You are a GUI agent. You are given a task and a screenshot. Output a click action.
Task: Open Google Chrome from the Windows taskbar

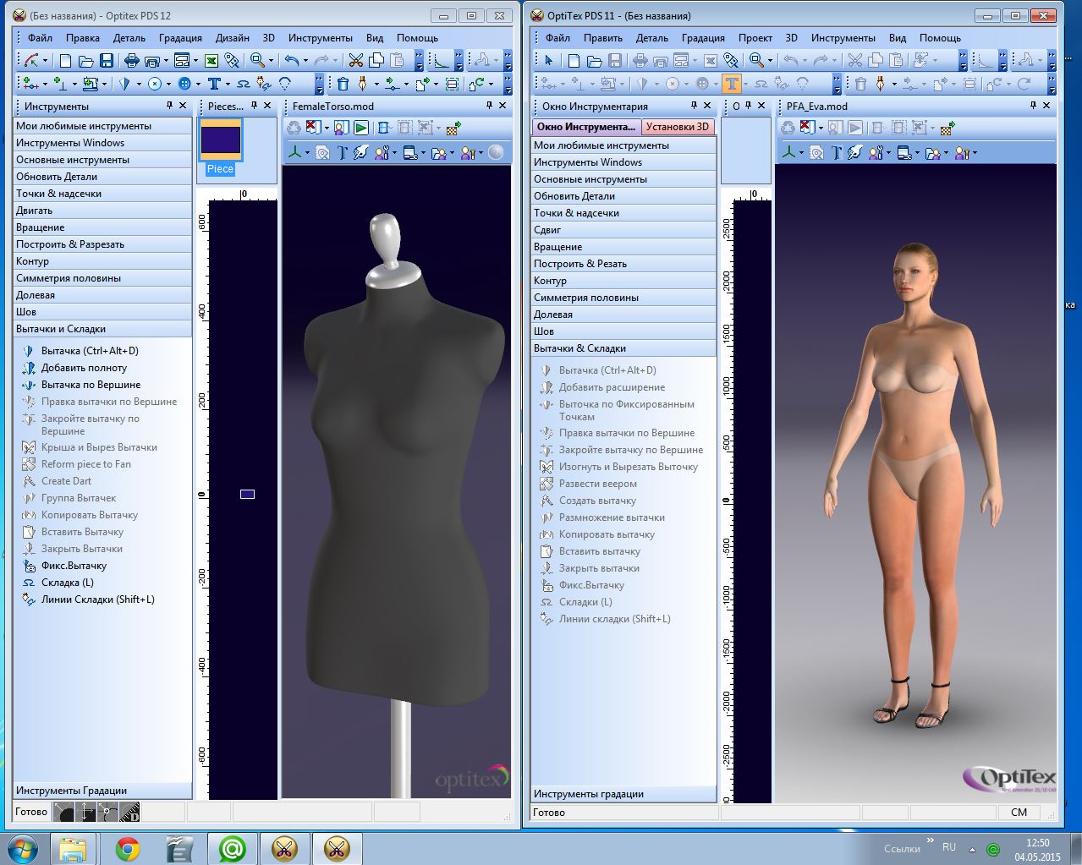pyautogui.click(x=128, y=848)
